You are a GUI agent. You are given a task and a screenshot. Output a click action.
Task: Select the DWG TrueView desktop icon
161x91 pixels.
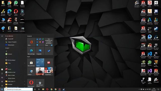(150, 4)
